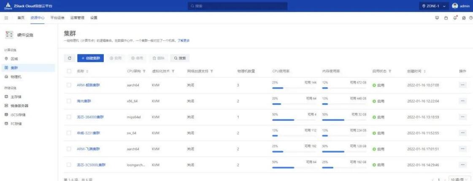
Task: Click page number 1 in pagination
Action: click(438, 179)
